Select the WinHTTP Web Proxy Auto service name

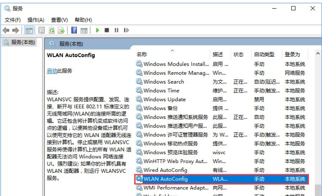click(x=175, y=161)
